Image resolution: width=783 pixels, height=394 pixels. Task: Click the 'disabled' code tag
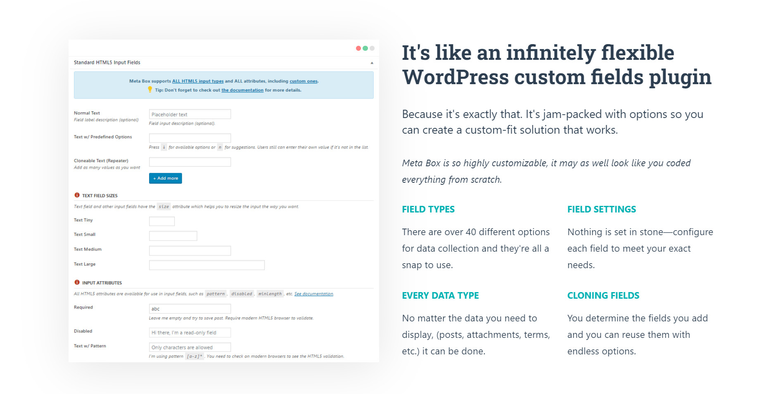pyautogui.click(x=242, y=294)
